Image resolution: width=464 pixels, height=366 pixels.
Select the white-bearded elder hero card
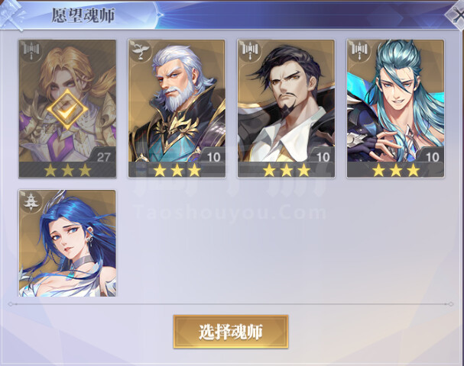[177, 108]
